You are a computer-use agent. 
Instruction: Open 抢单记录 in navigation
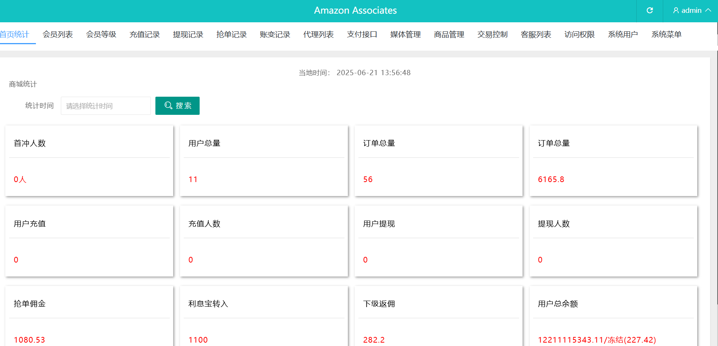coord(231,34)
